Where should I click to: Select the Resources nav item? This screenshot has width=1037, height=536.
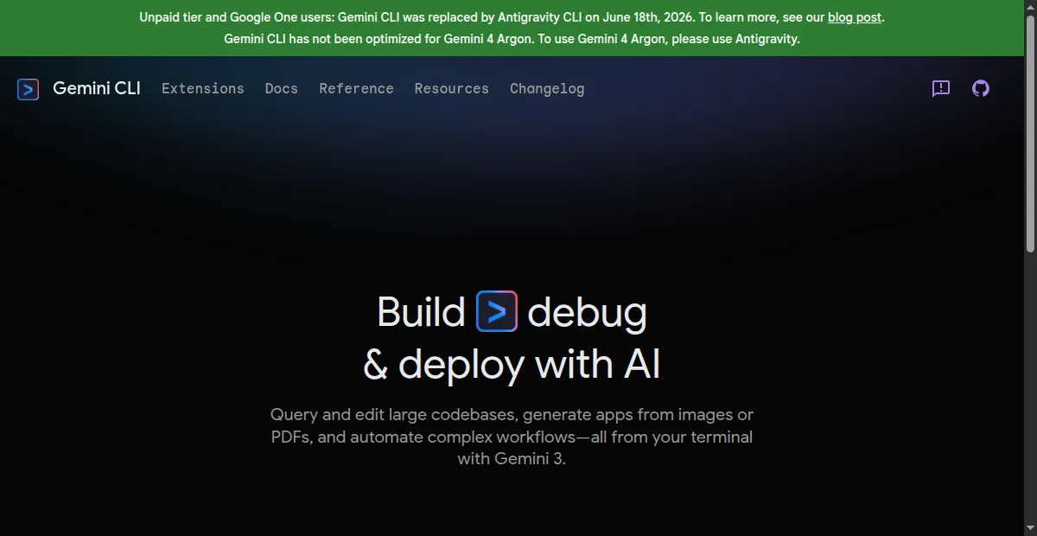click(452, 88)
